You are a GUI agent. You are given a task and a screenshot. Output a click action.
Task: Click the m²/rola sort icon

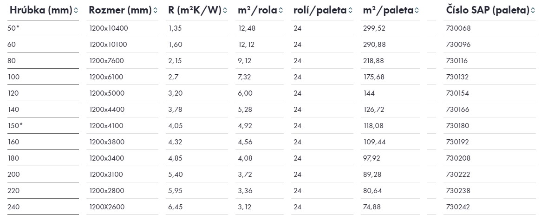click(x=281, y=11)
